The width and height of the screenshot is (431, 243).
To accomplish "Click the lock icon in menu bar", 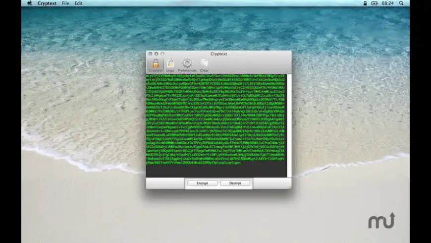I will pyautogui.click(x=365, y=3).
